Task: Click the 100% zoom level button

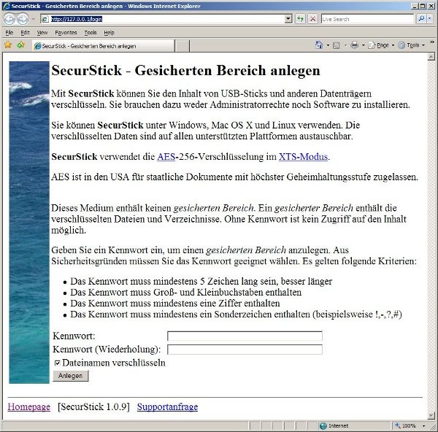Action: pyautogui.click(x=406, y=426)
